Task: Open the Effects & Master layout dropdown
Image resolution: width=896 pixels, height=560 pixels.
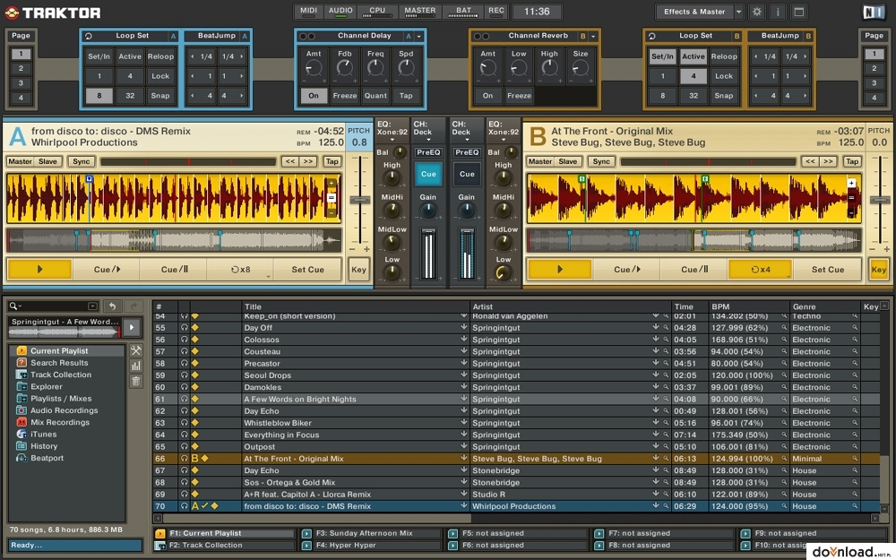Action: click(738, 12)
